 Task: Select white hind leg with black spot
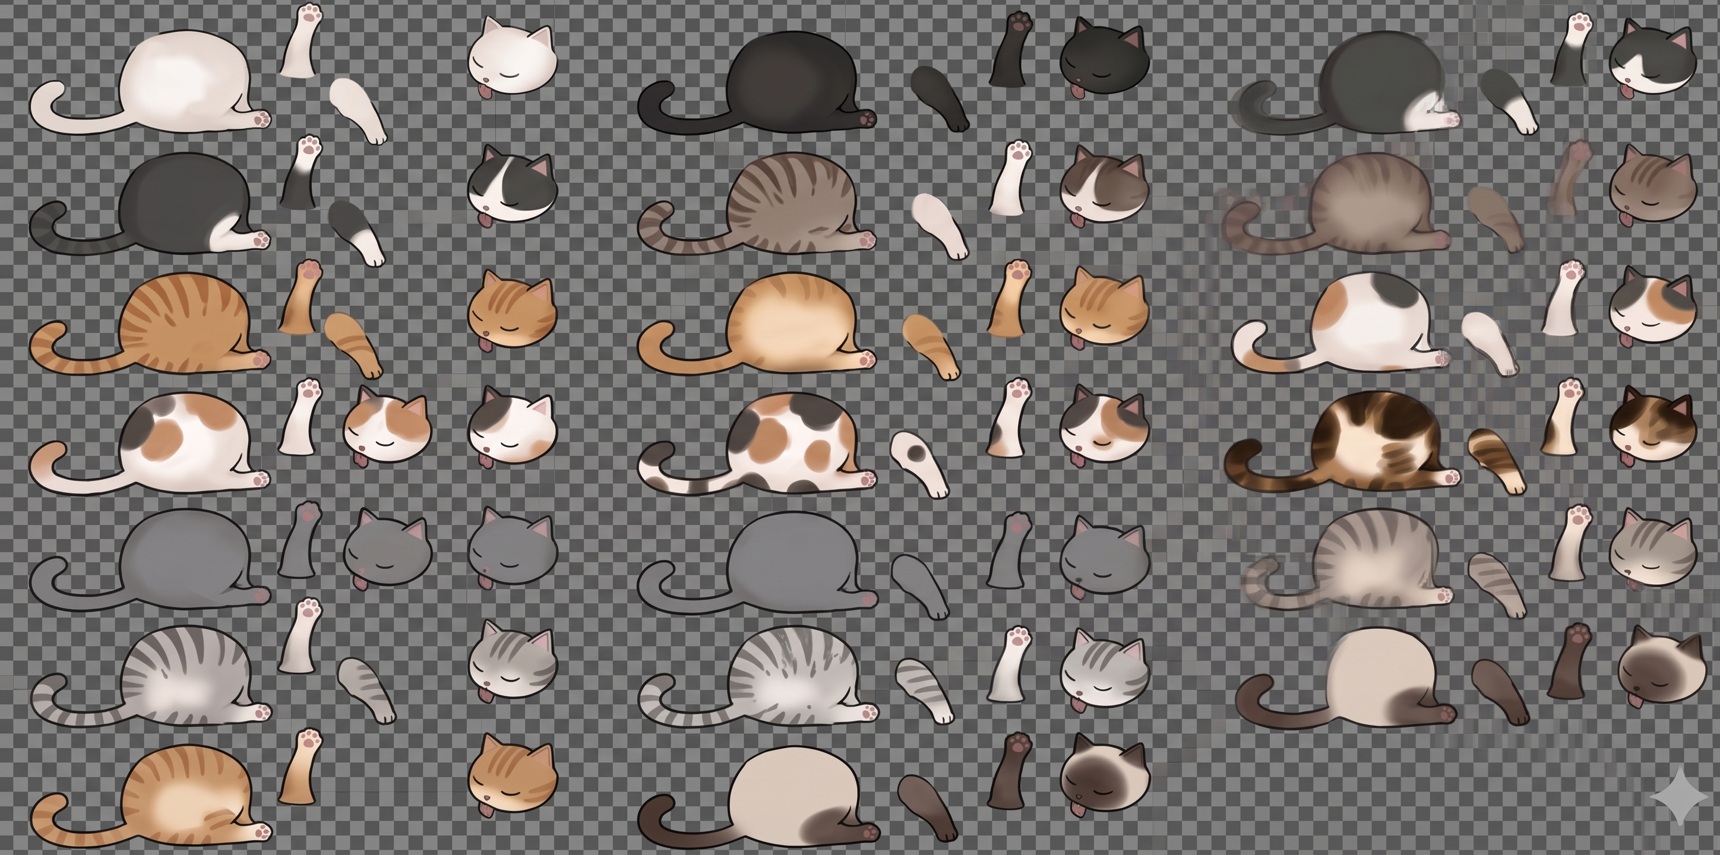click(919, 464)
